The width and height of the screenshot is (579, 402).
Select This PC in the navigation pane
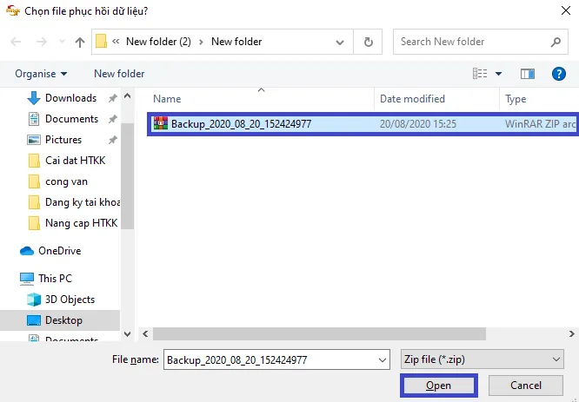tap(46, 279)
